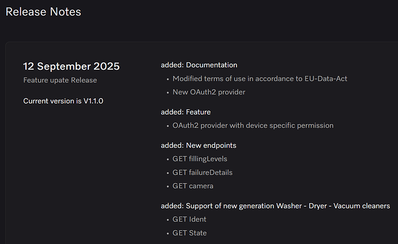Click the GET failureDetails endpoint item

202,173
